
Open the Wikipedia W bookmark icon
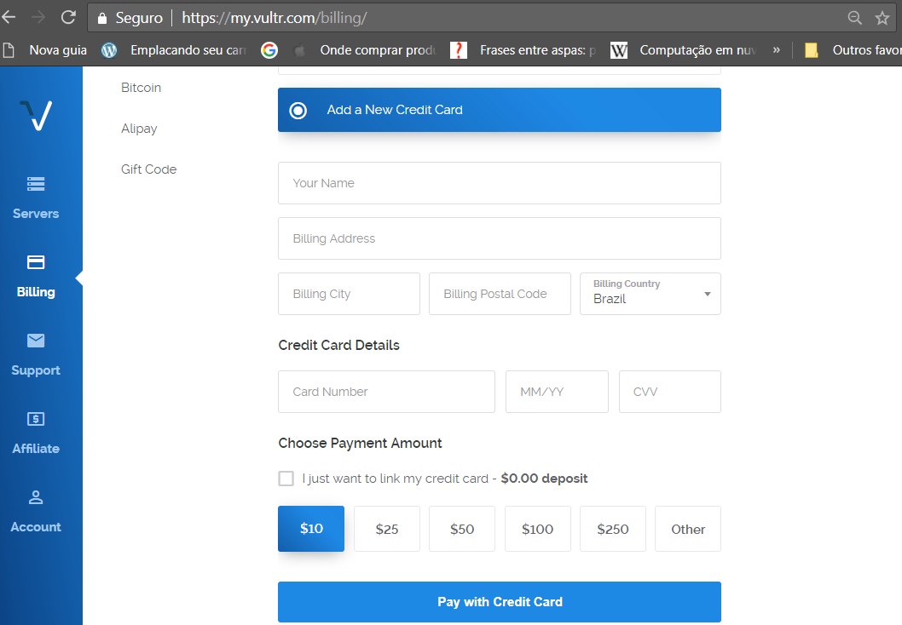tap(619, 50)
